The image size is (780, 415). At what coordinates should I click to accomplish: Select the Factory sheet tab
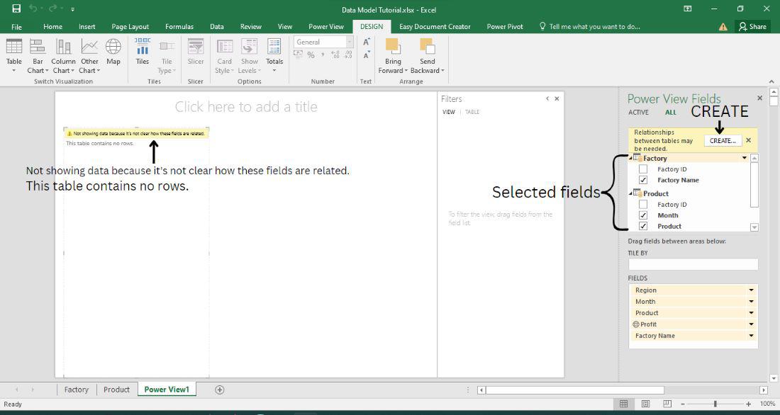pos(76,390)
